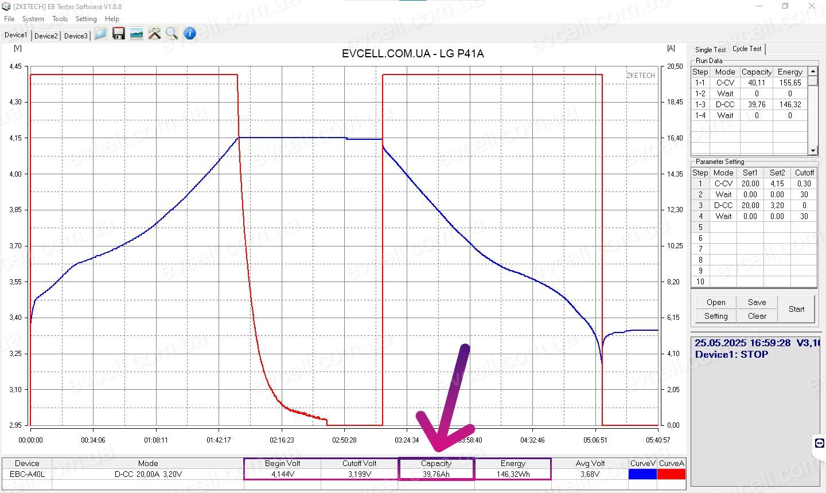
Task: Open the Help menu
Action: [112, 19]
